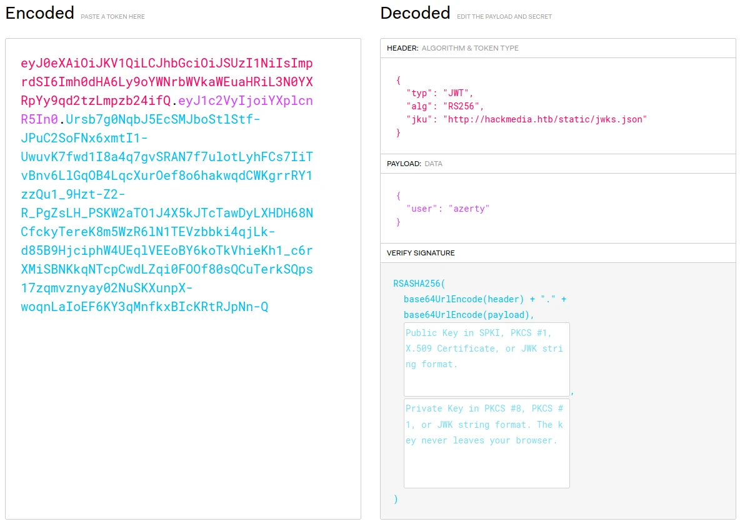This screenshot has height=524, width=740.
Task: Click the Public Key input box
Action: point(486,358)
